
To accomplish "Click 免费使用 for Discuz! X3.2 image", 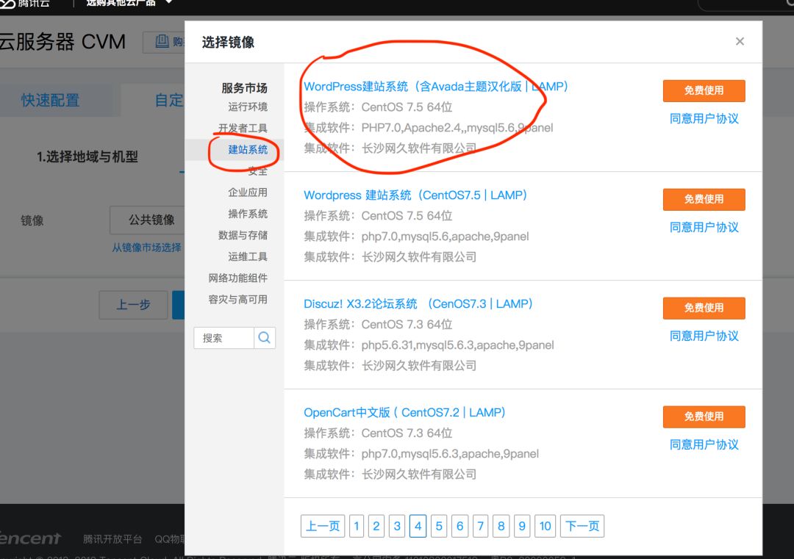I will click(x=704, y=308).
